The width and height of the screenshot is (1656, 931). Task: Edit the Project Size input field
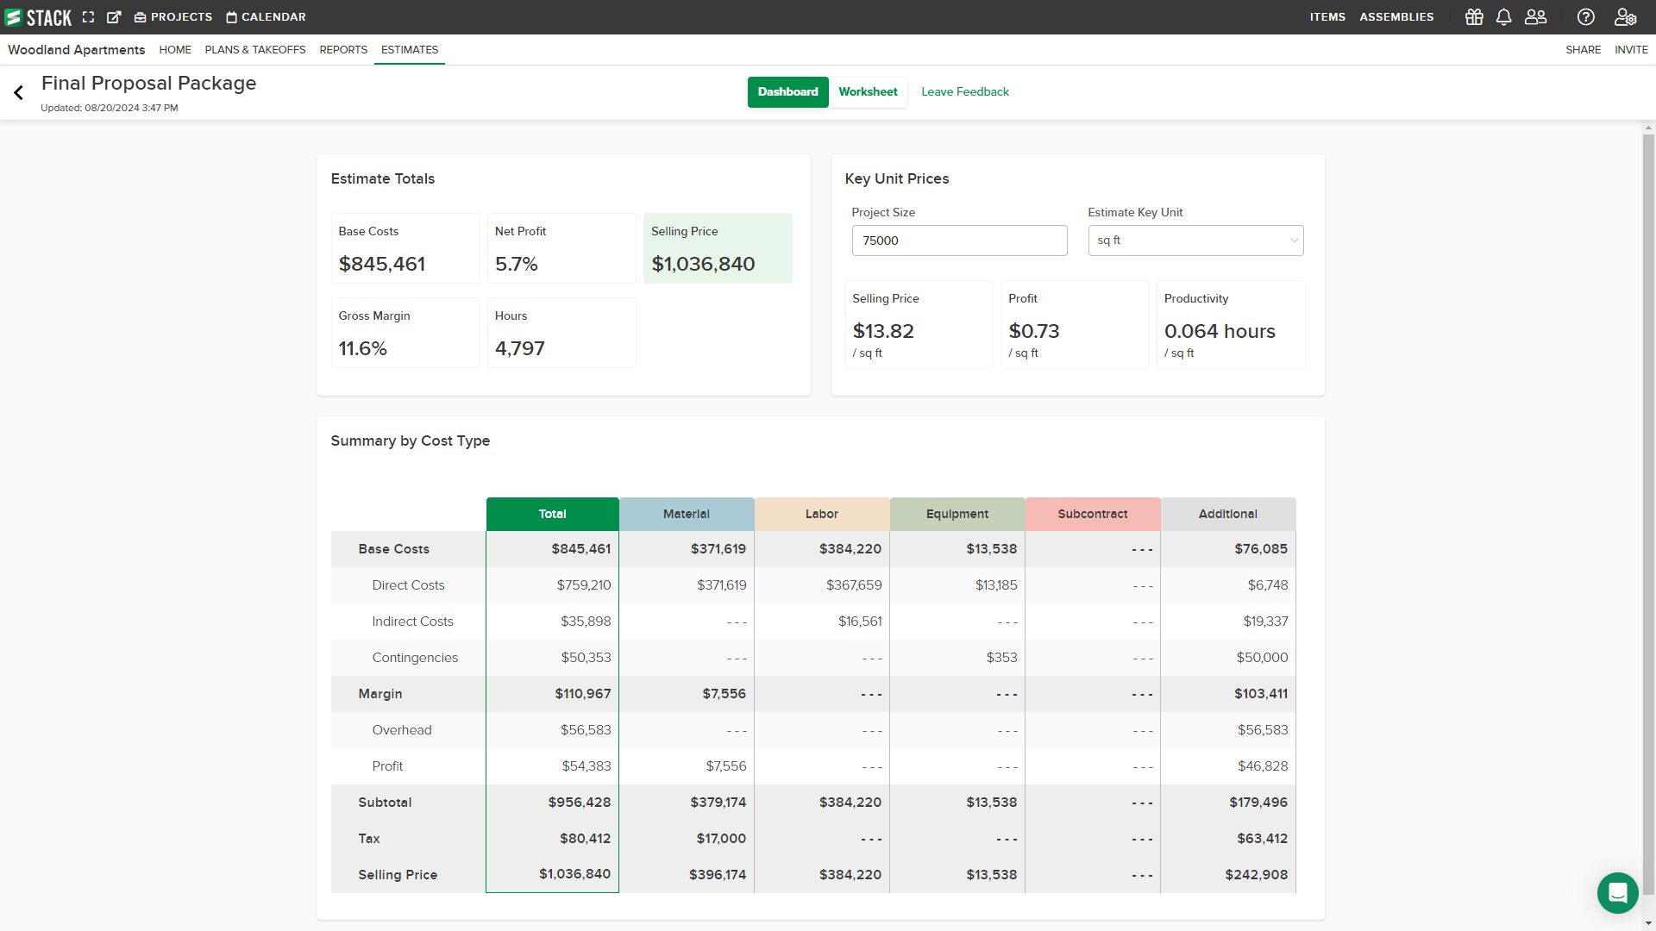click(x=959, y=241)
